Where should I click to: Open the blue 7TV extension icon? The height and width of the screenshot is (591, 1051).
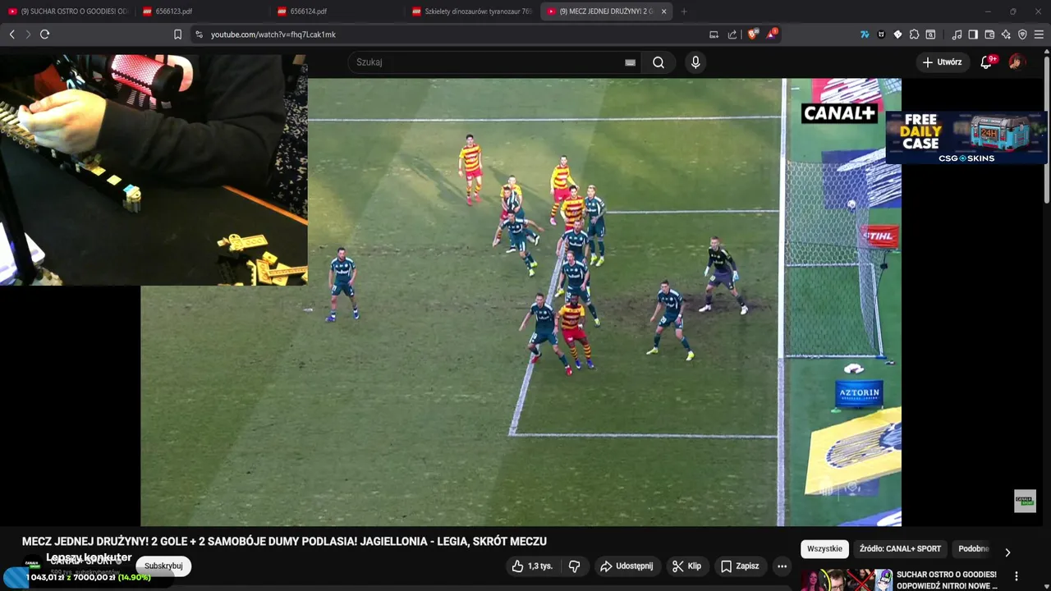865,34
